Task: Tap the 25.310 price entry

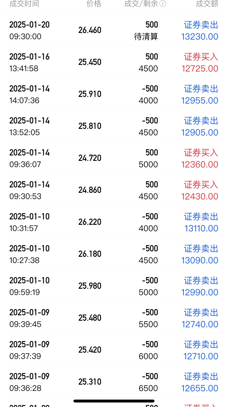Action: click(90, 382)
